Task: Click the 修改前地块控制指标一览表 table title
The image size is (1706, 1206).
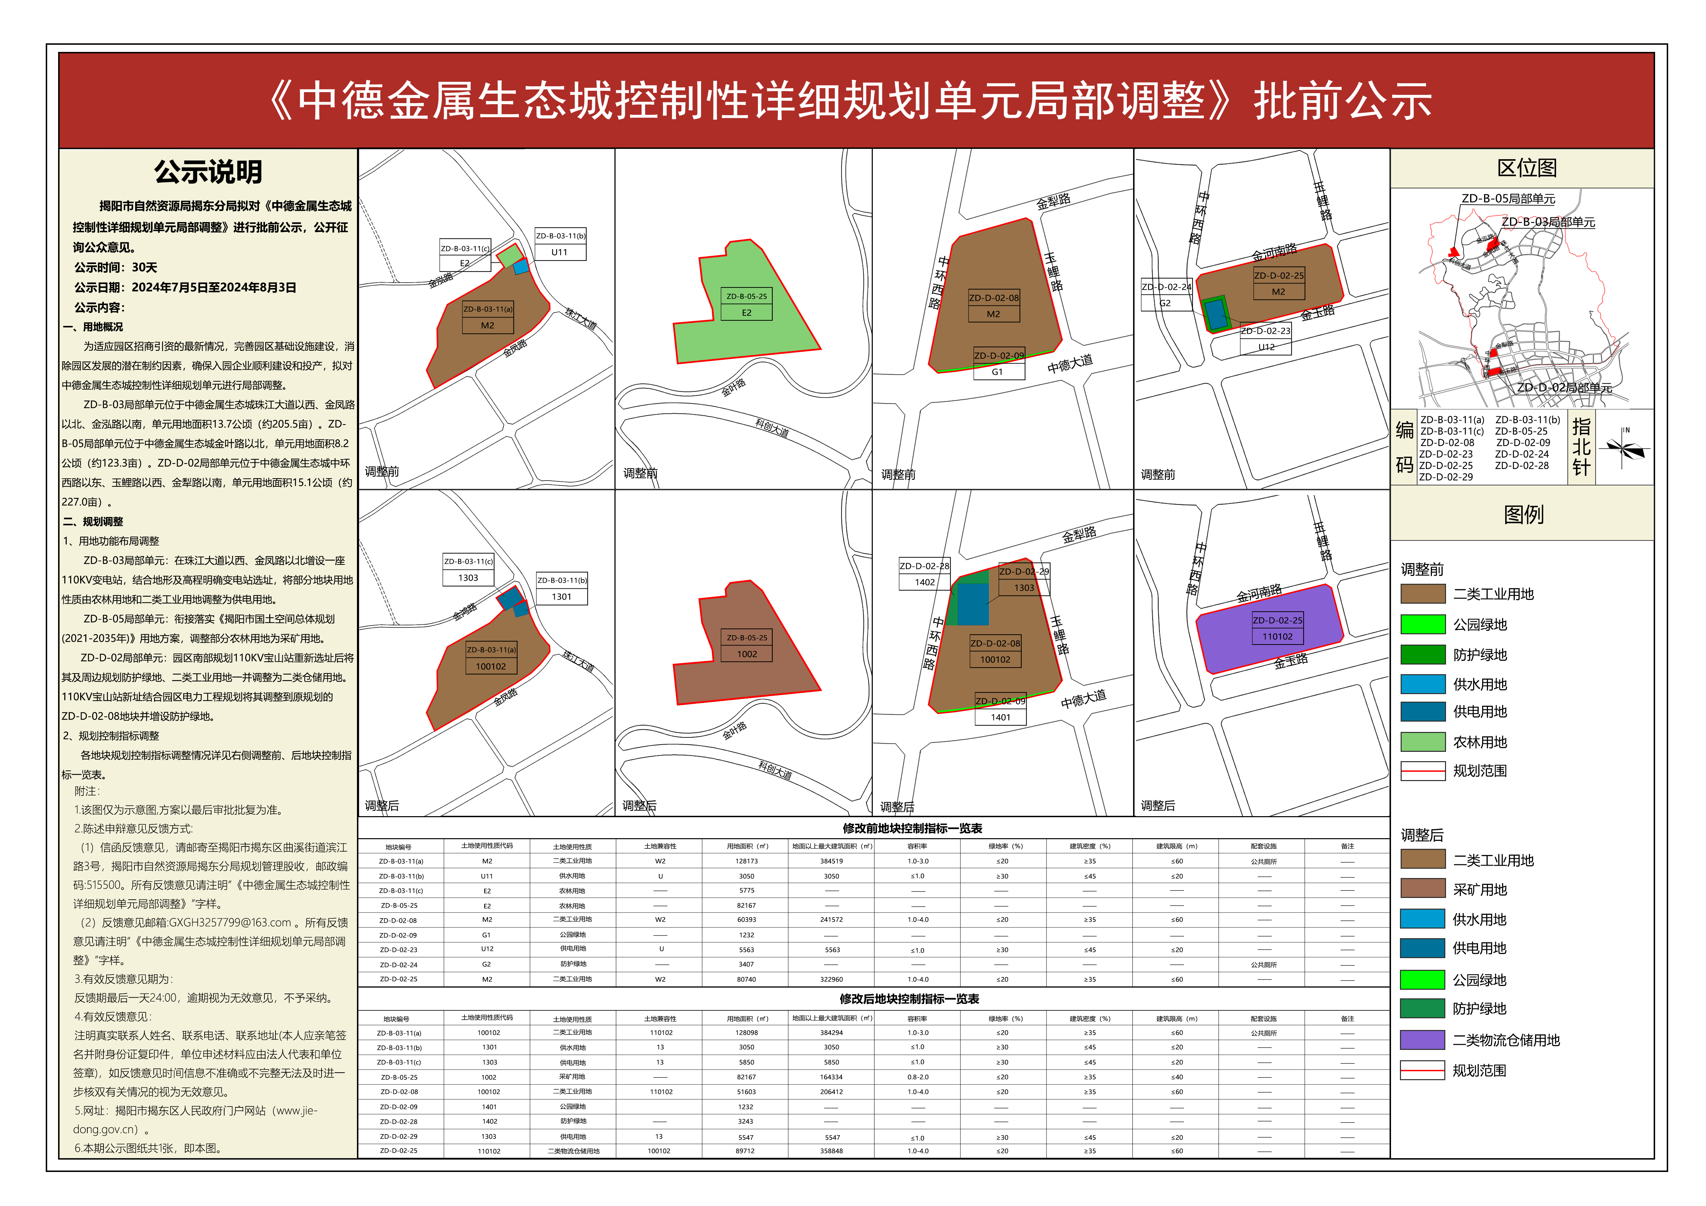Action: click(x=912, y=829)
